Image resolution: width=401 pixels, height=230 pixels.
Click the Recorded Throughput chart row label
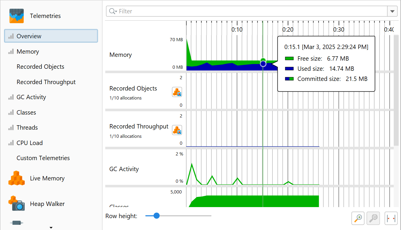(x=139, y=126)
